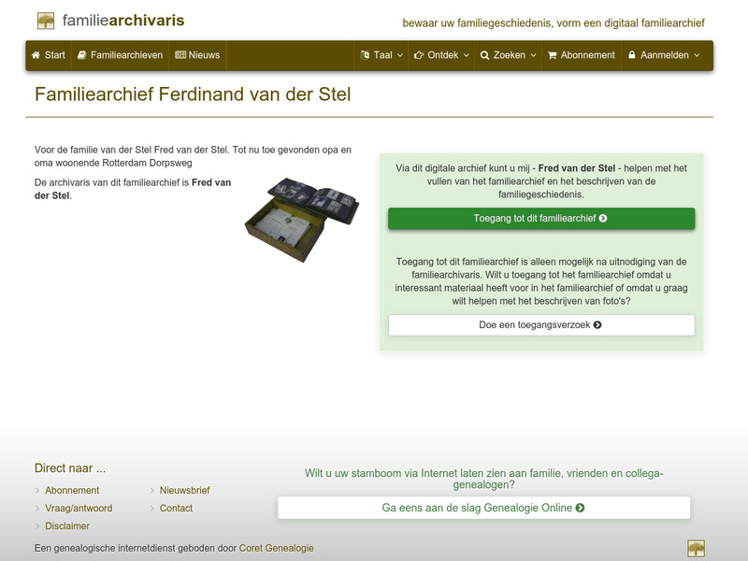Select the language flag icon on Taal
This screenshot has height=561, width=748.
[x=365, y=55]
